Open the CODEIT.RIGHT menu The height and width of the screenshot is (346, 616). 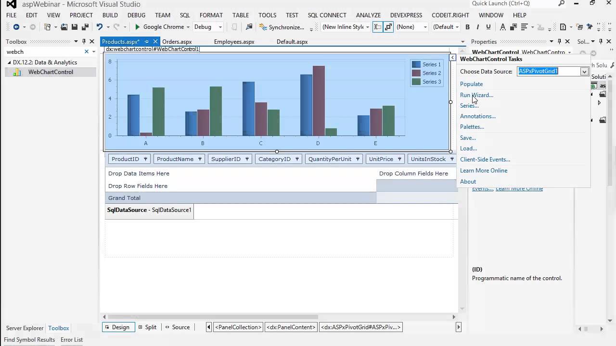[x=450, y=15]
